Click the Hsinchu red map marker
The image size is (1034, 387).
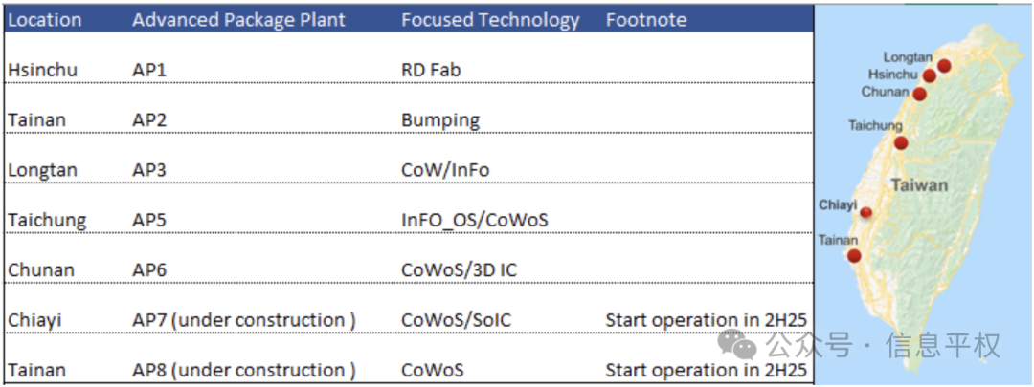929,75
